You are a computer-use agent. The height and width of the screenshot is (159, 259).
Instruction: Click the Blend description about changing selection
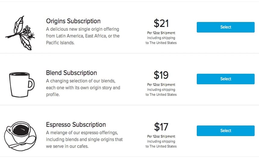click(83, 88)
